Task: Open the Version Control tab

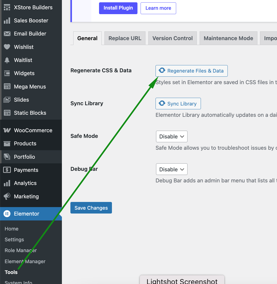Action: pos(173,38)
